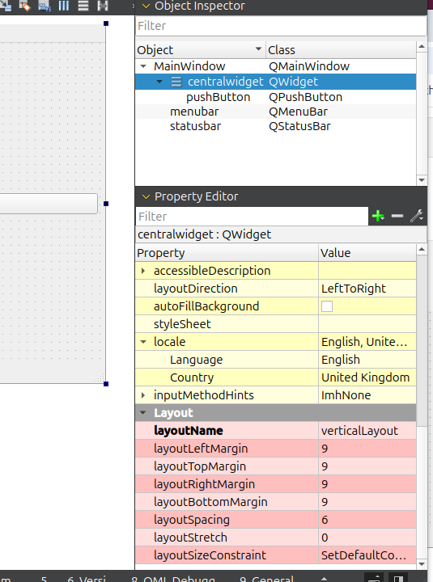Open the Version Control output pane tab
The width and height of the screenshot is (433, 582).
pos(87,578)
